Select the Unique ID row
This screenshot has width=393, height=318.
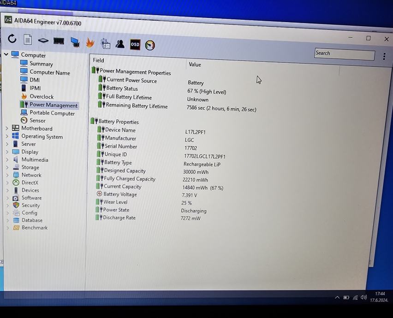[161, 155]
